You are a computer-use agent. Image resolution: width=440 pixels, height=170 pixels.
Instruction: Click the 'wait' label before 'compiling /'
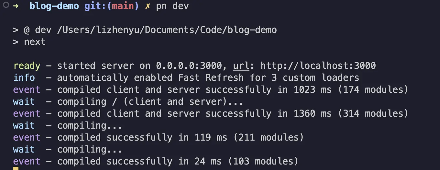[24, 101]
